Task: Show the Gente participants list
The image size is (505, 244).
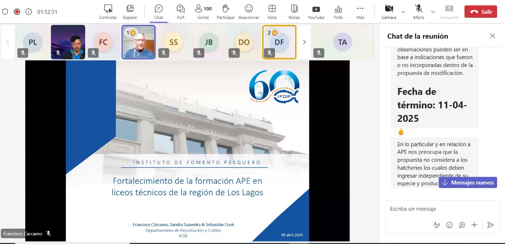Action: [x=203, y=12]
